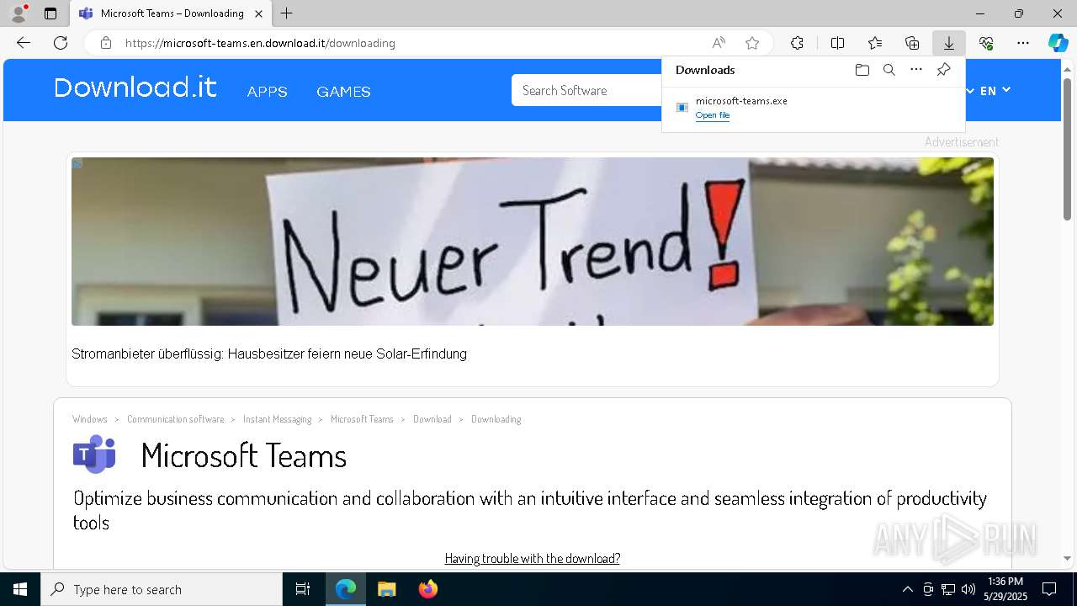Screen dimensions: 1077x606
Task: Go back to previous page
Action: pyautogui.click(x=24, y=43)
